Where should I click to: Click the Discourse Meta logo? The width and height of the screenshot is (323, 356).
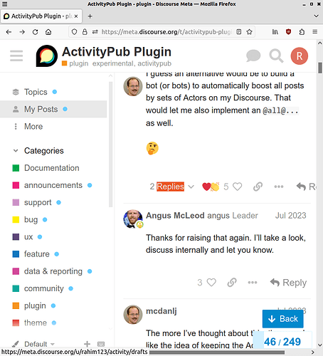coord(47,56)
